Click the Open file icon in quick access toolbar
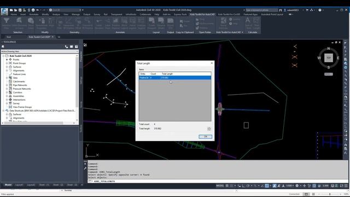Viewport: 350px width, 197px height. click(x=16, y=10)
